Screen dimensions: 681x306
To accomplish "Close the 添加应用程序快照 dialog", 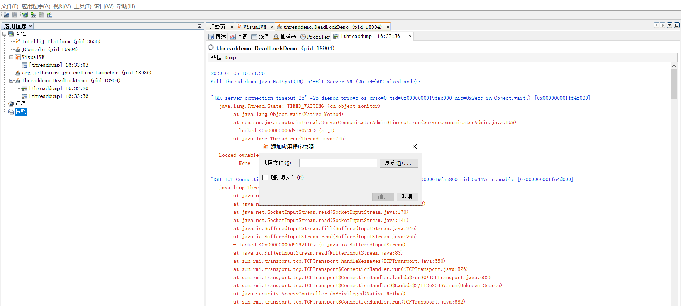I will tap(415, 146).
